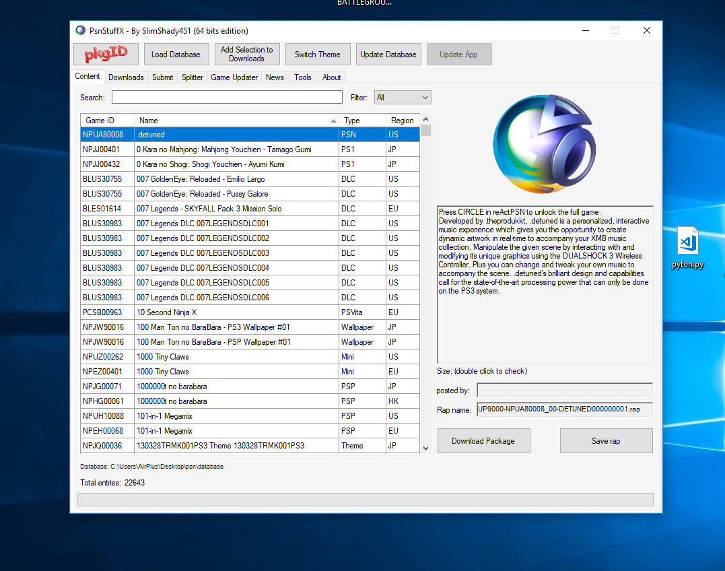Open the Game Updater tab
This screenshot has height=571, width=725.
234,77
